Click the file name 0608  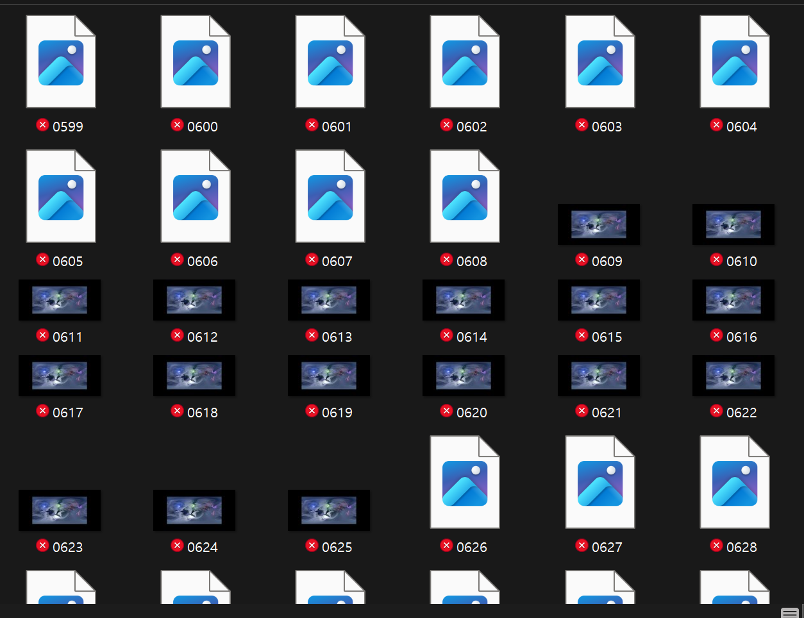472,262
